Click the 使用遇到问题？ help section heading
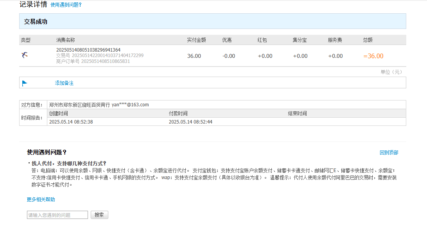The image size is (427, 233). pyautogui.click(x=47, y=152)
